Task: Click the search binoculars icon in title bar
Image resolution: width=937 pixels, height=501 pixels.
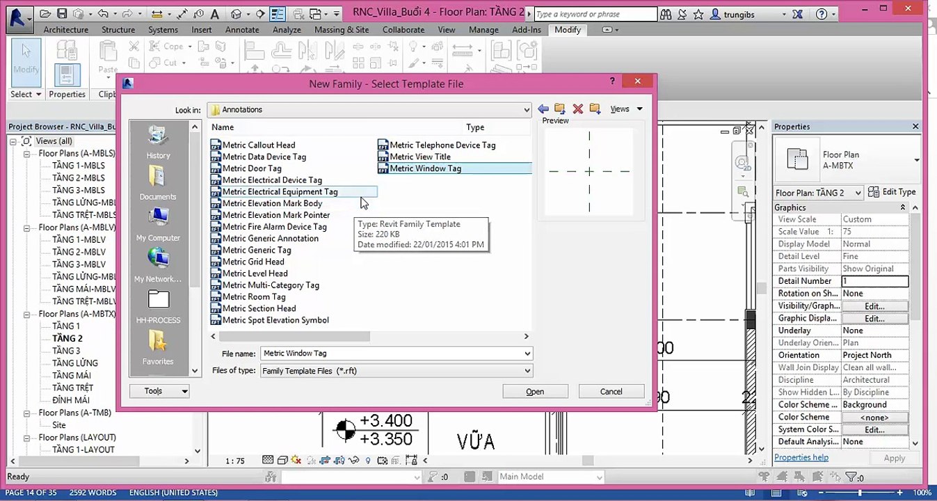Action: (x=666, y=14)
